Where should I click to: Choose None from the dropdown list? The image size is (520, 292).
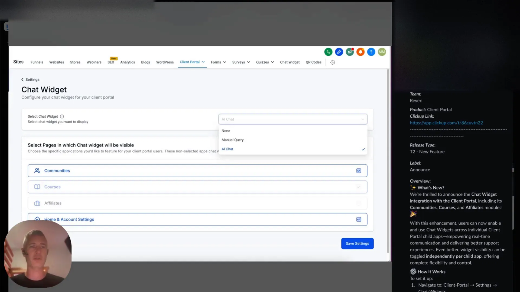click(293, 131)
